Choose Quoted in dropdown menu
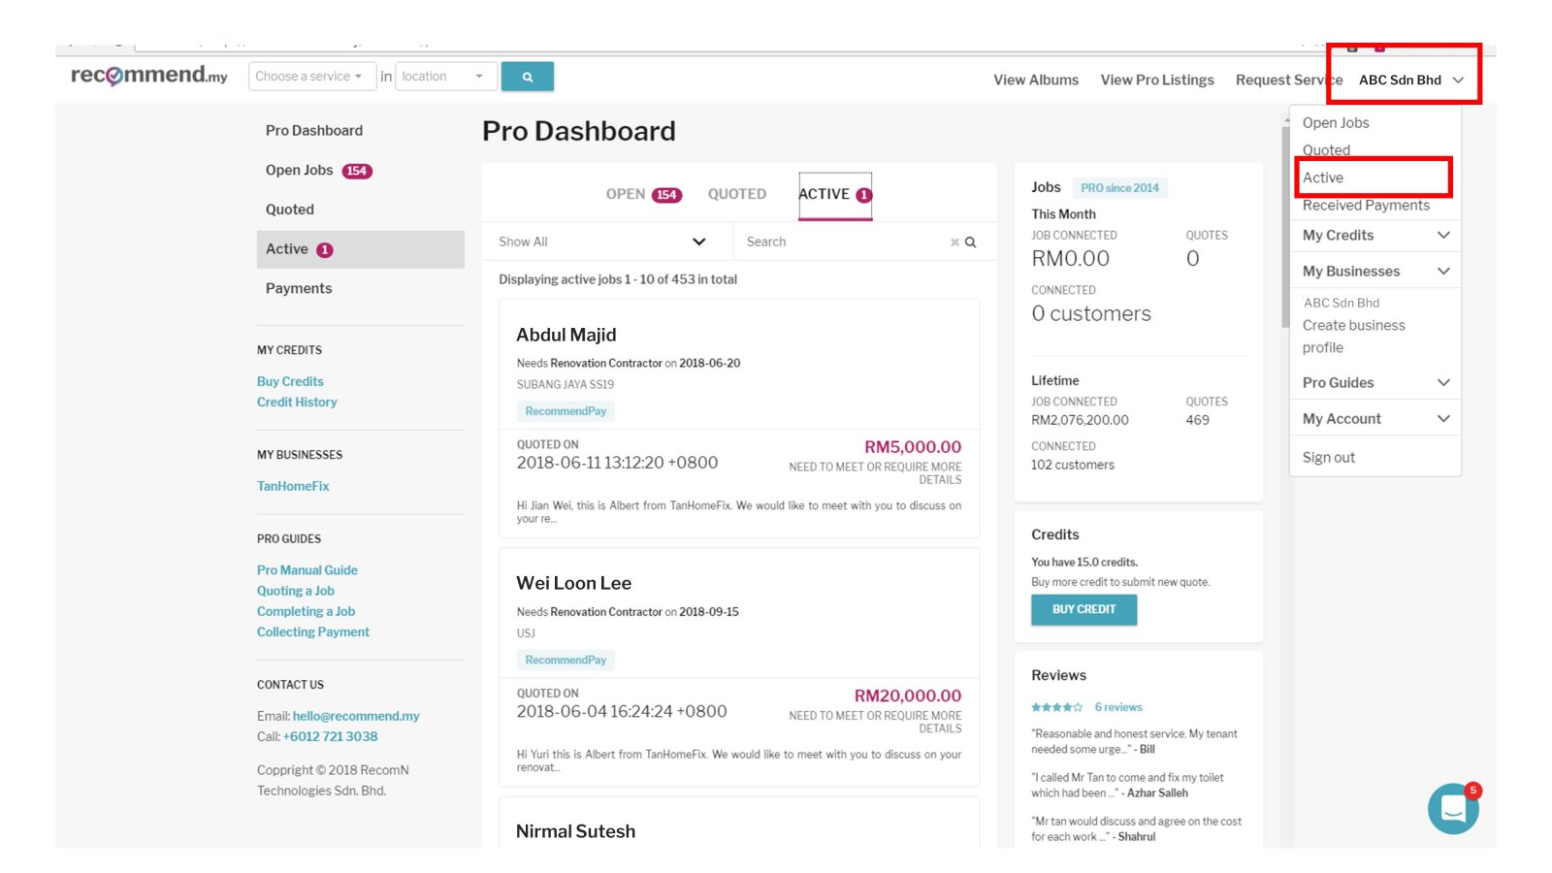This screenshot has width=1552, height=873. click(1326, 150)
